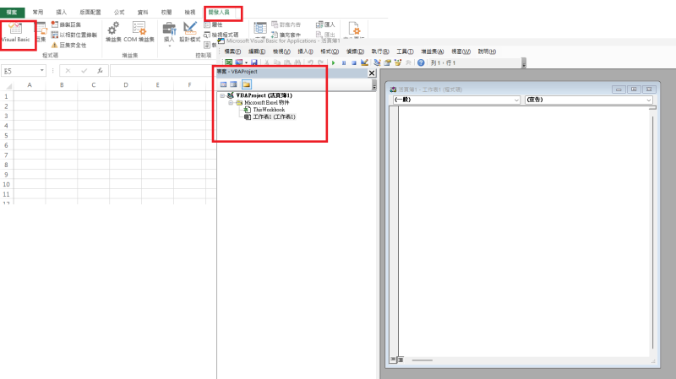The image size is (676, 379).
Task: Collapse the VBAProject (活頁簿1) tree node
Action: pyautogui.click(x=221, y=95)
